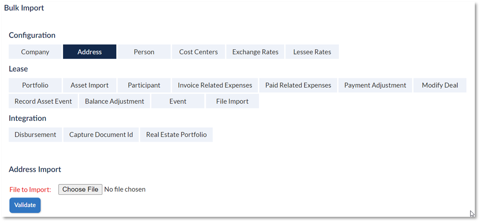
Task: Select the Company import option
Action: tap(35, 52)
